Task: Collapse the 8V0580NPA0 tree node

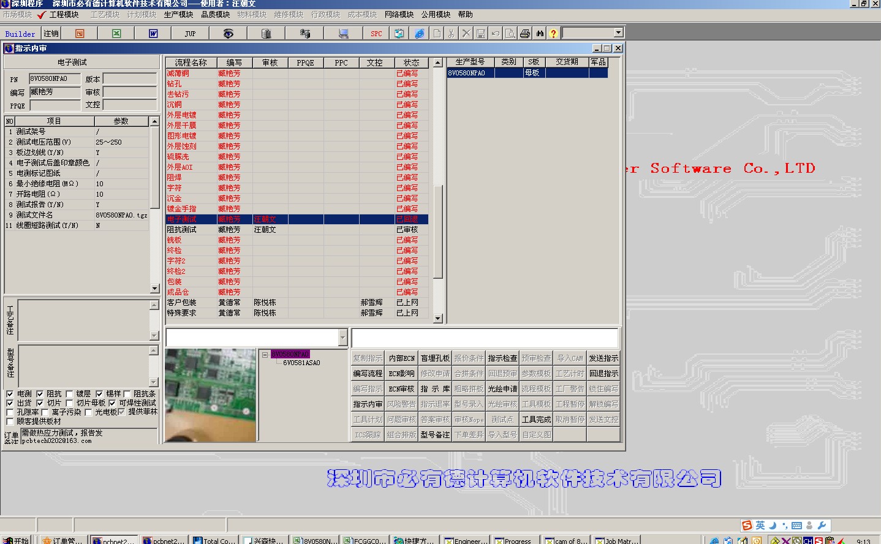Action: 265,354
